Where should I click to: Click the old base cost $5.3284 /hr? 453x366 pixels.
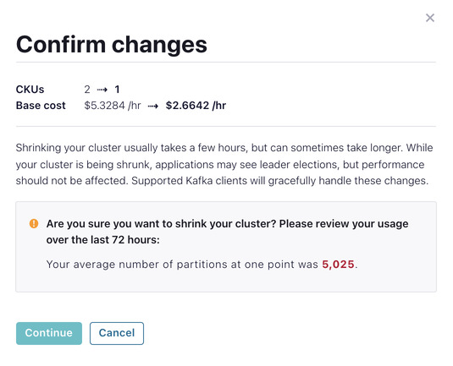(113, 106)
